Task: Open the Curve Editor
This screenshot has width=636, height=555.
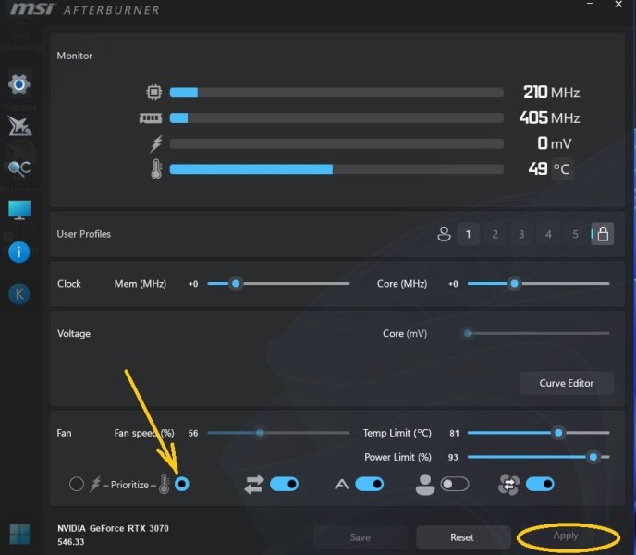Action: click(564, 383)
